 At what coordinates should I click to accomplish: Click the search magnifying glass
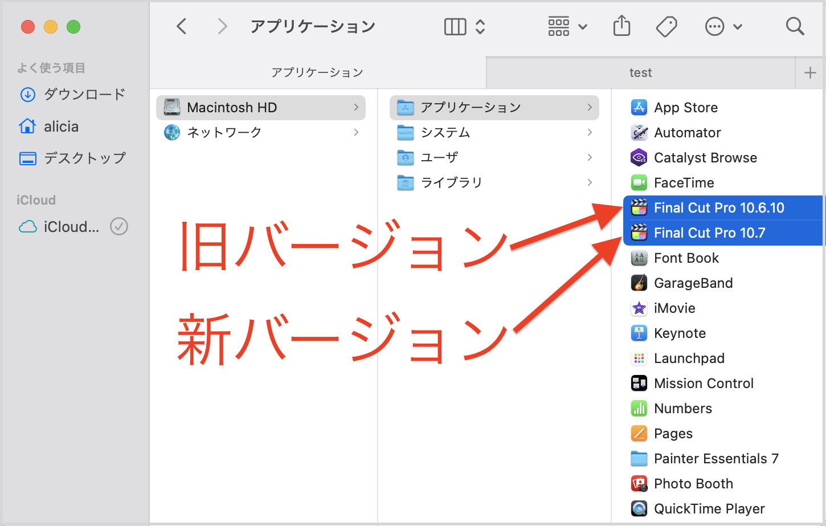pos(795,26)
